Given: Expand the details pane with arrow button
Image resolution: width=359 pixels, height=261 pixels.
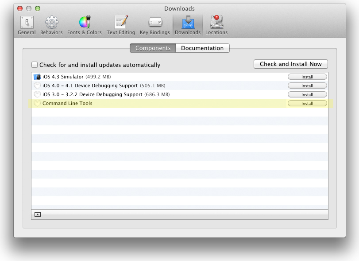Looking at the screenshot, I should pos(38,214).
